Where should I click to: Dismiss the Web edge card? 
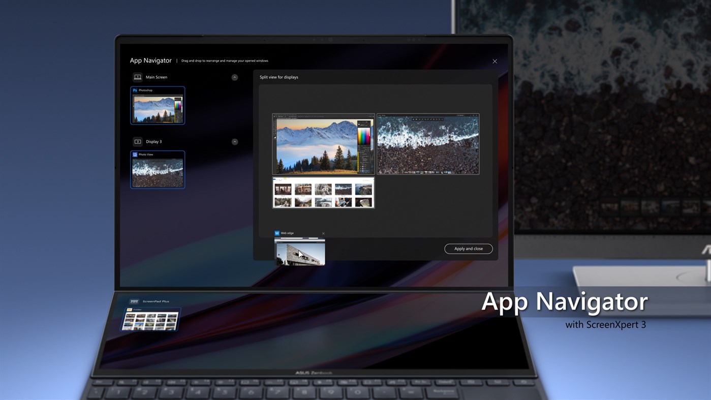(x=323, y=233)
